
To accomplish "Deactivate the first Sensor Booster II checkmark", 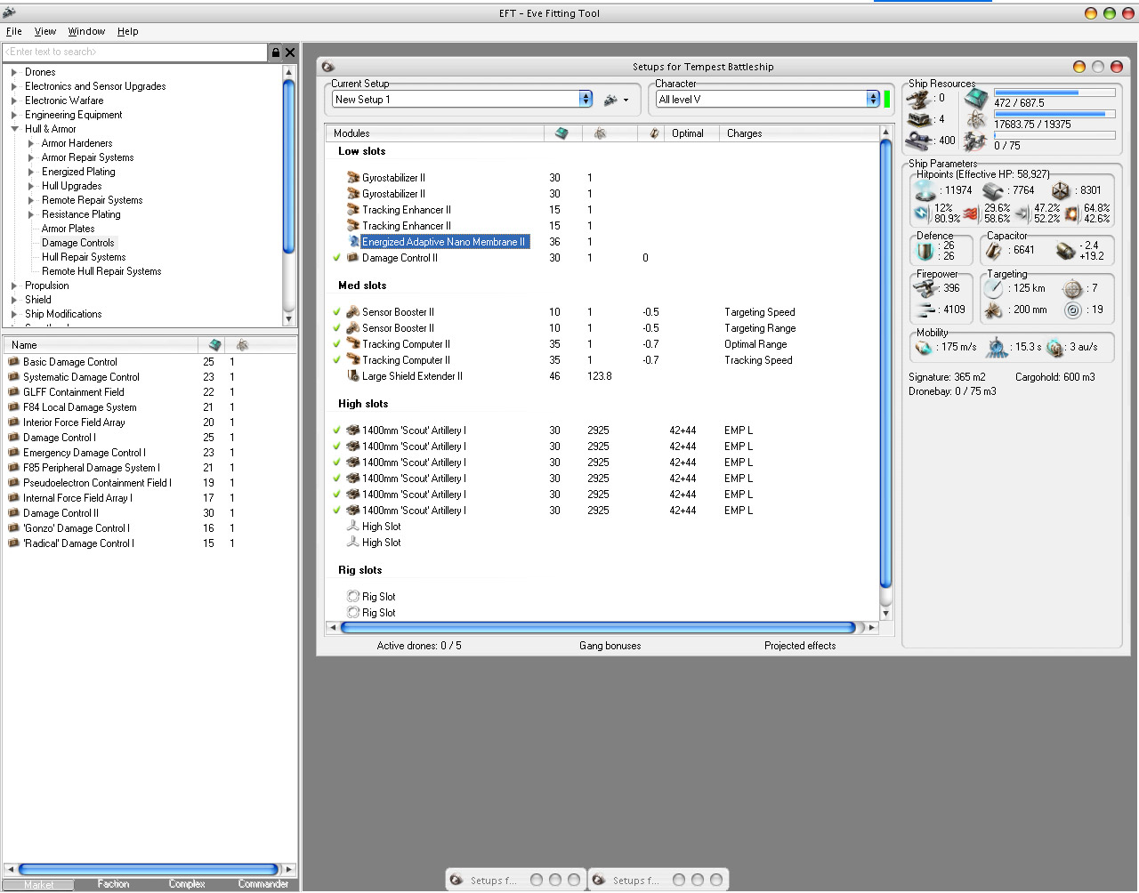I will 337,312.
